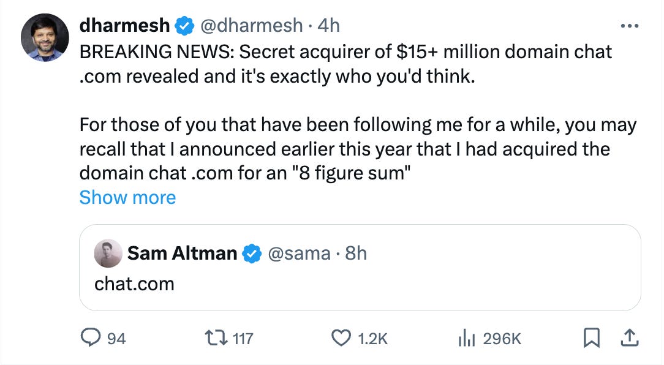Click the 8h quoted tweet timestamp

click(355, 253)
